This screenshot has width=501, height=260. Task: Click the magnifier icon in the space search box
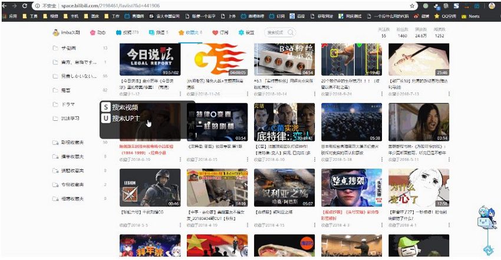[x=291, y=32]
